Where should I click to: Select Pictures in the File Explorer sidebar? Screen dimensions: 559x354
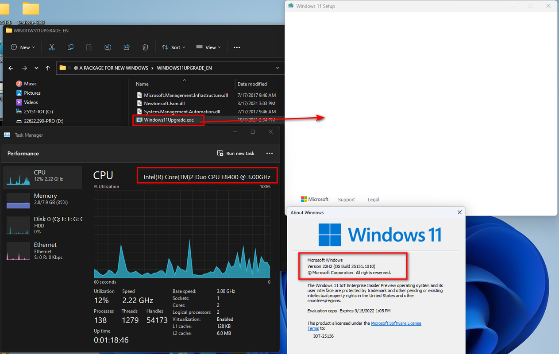(x=32, y=93)
